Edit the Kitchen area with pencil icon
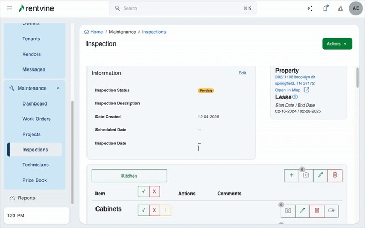 point(320,175)
